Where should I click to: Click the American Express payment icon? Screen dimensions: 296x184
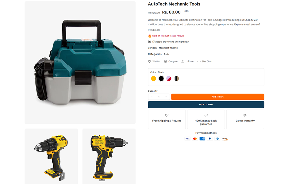(x=202, y=139)
